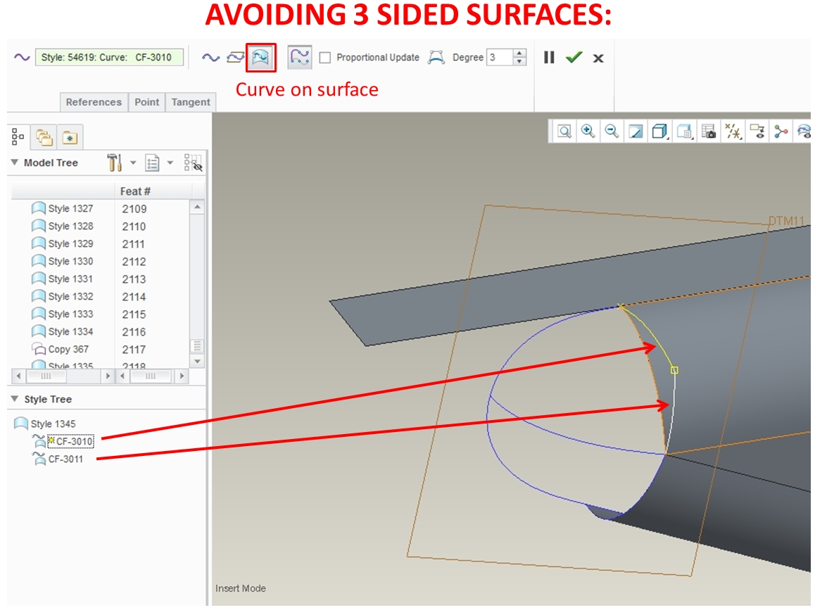Image resolution: width=815 pixels, height=610 pixels.
Task: Collapse the Style Tree section
Action: point(15,398)
